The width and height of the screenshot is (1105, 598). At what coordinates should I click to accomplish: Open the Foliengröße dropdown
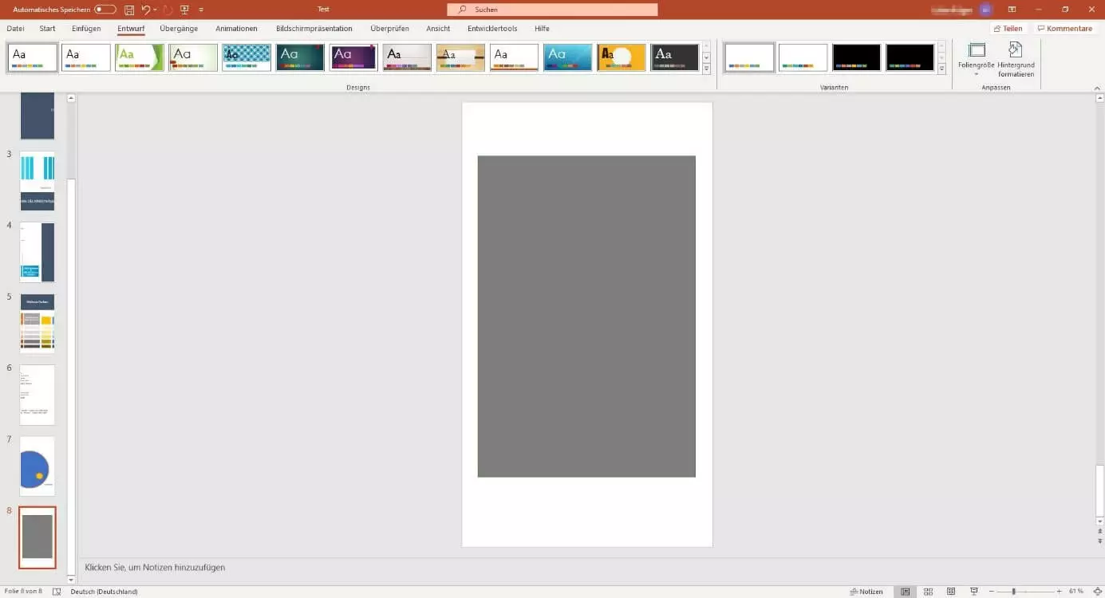[x=976, y=60]
